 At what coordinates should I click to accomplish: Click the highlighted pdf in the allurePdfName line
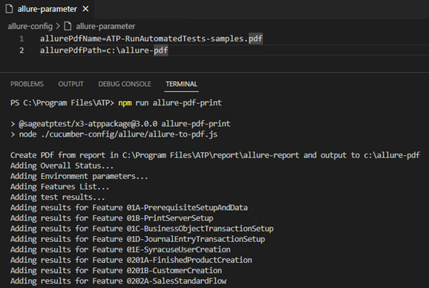[255, 39]
